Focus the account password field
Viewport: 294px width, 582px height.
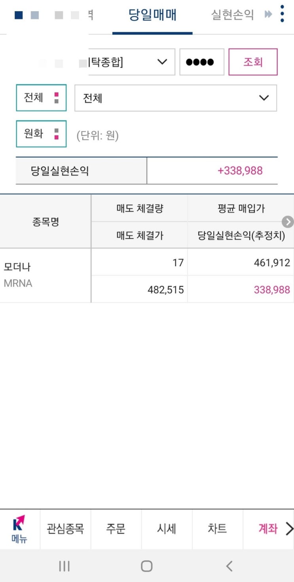(202, 62)
